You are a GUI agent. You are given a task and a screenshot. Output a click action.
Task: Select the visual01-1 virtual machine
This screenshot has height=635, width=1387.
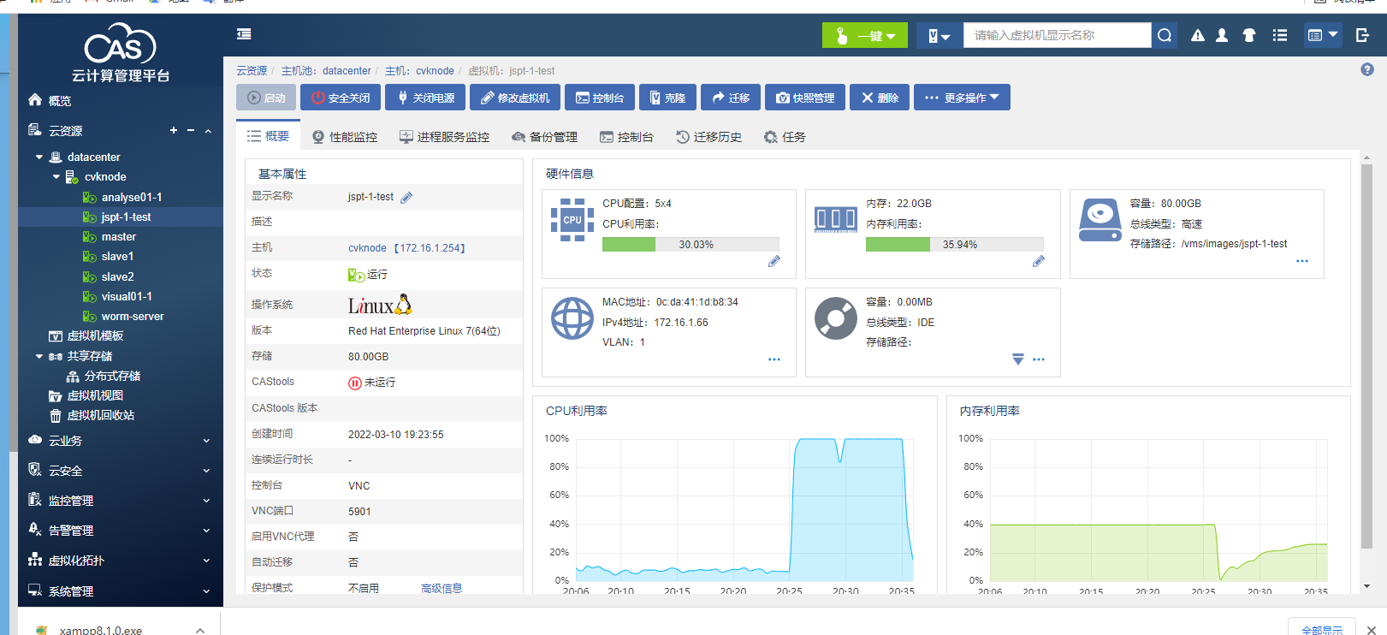127,297
